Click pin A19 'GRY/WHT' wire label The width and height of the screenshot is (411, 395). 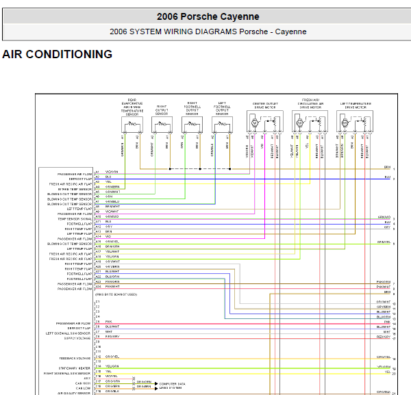point(112,262)
